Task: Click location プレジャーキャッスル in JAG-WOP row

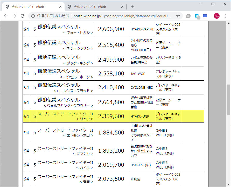Action: coord(168,74)
